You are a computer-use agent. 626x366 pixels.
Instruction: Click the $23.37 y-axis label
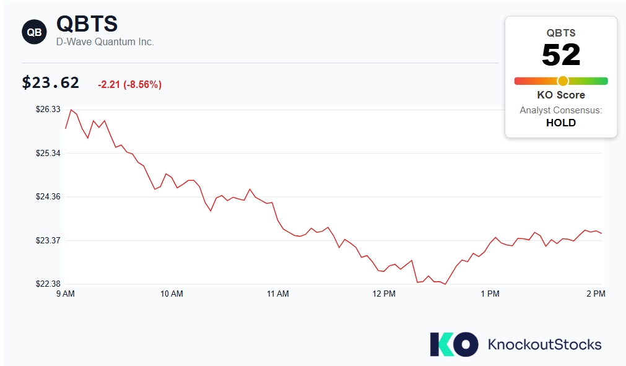[x=48, y=241]
